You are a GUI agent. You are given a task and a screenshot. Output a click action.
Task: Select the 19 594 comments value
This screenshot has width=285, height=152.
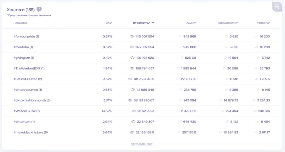click(233, 58)
